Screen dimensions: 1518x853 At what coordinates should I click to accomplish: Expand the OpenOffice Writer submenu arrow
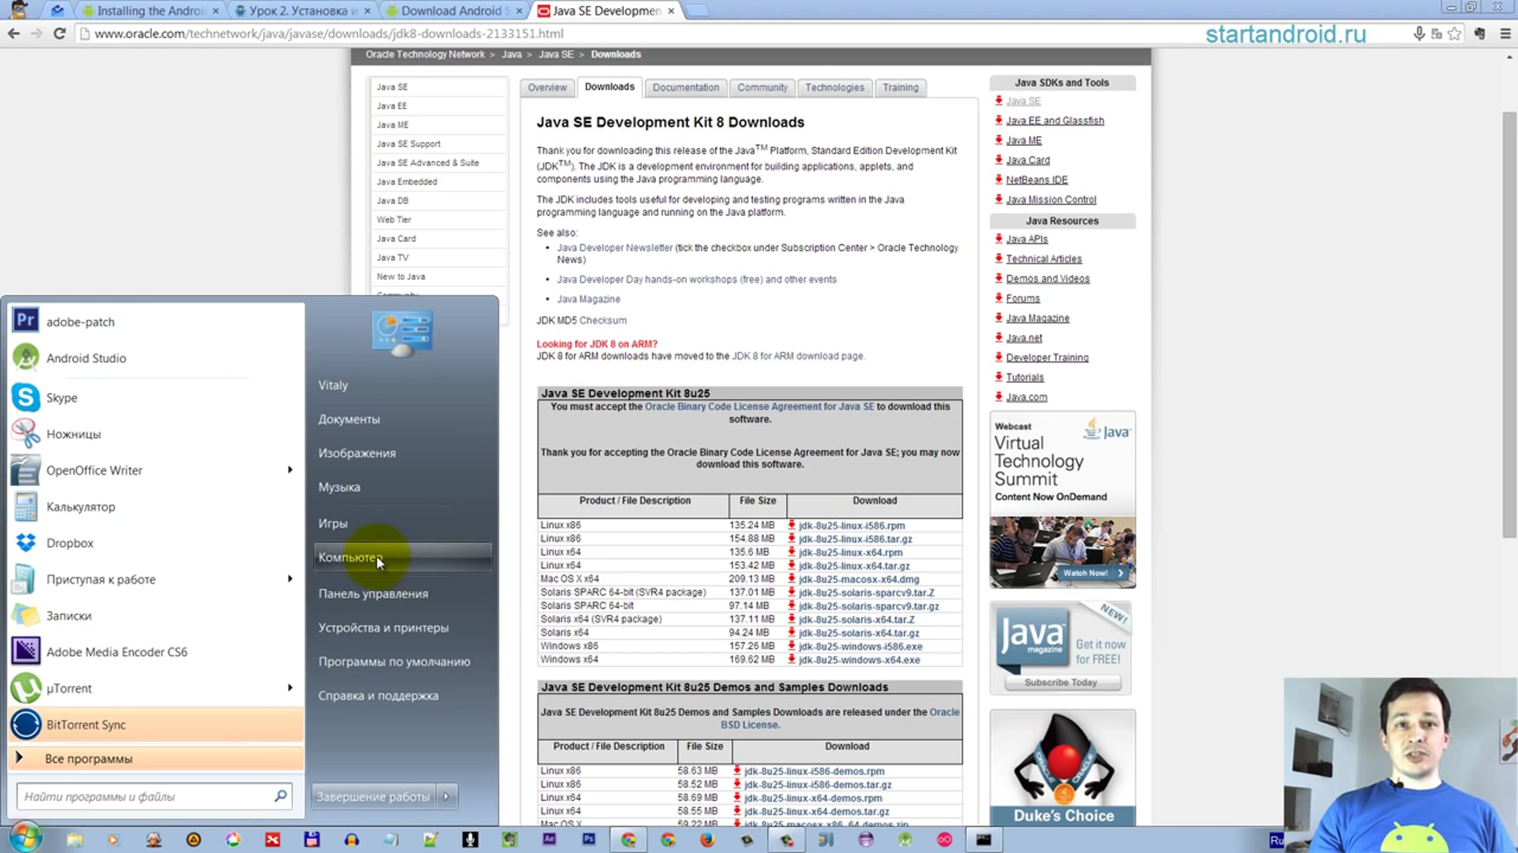[290, 469]
